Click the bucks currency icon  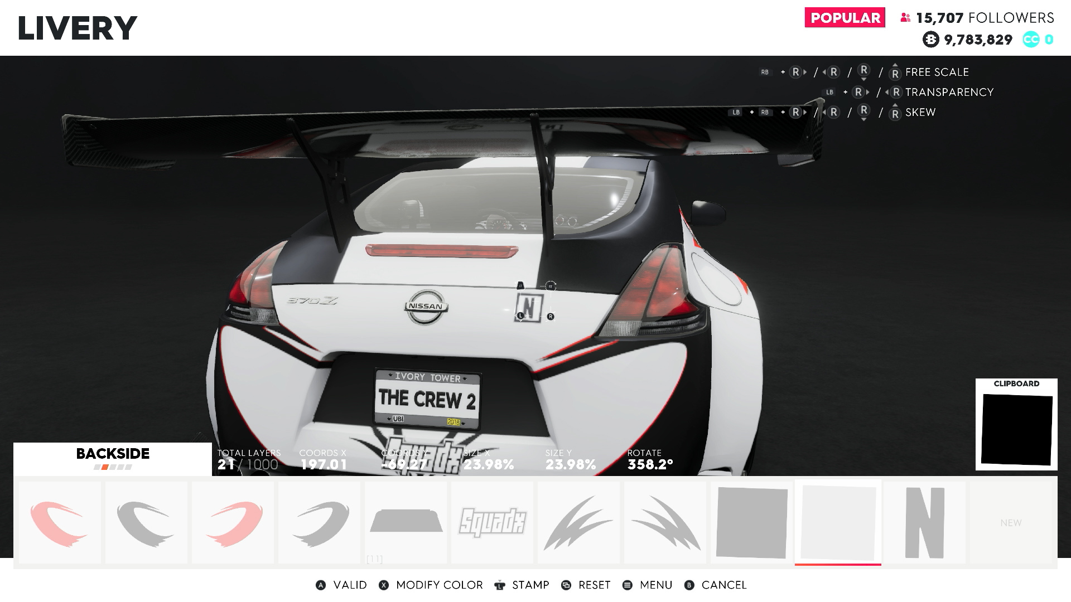(930, 40)
